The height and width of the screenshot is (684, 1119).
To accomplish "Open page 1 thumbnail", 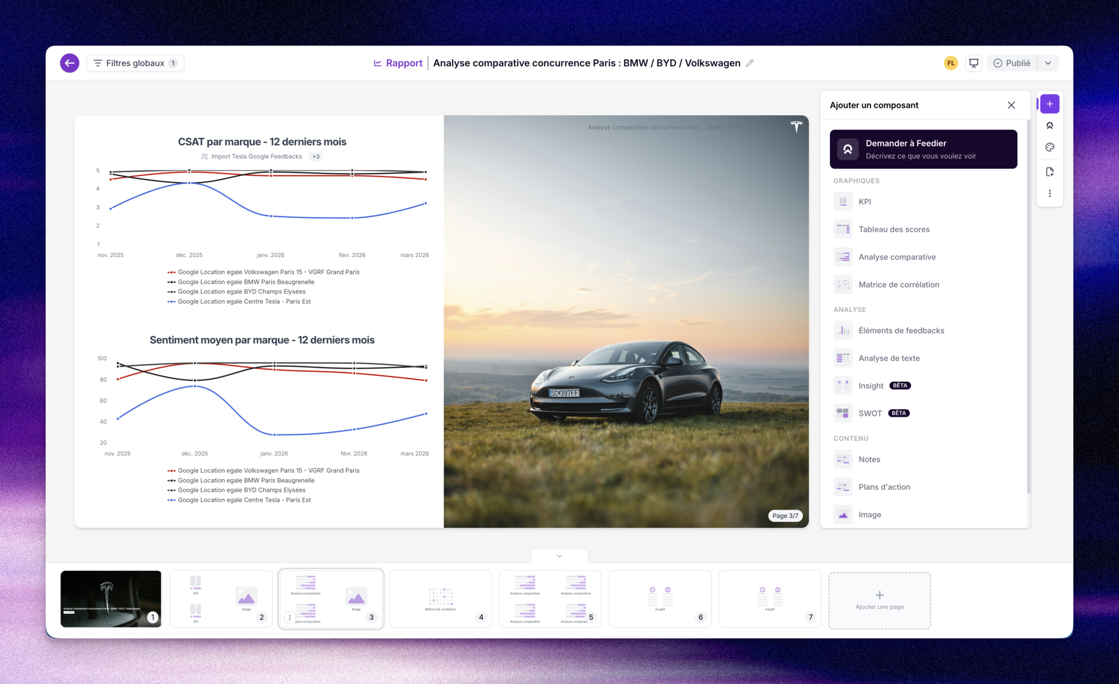I will [111, 599].
